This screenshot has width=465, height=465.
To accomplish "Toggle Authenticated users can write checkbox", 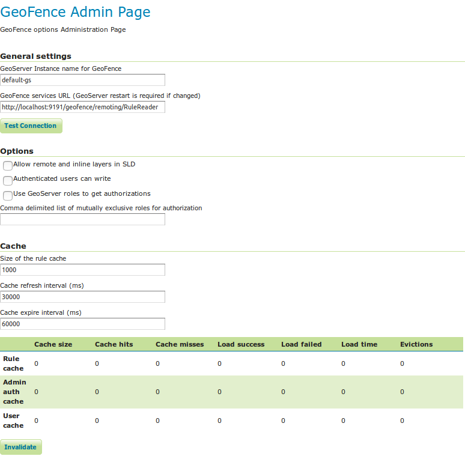I will coord(8,180).
